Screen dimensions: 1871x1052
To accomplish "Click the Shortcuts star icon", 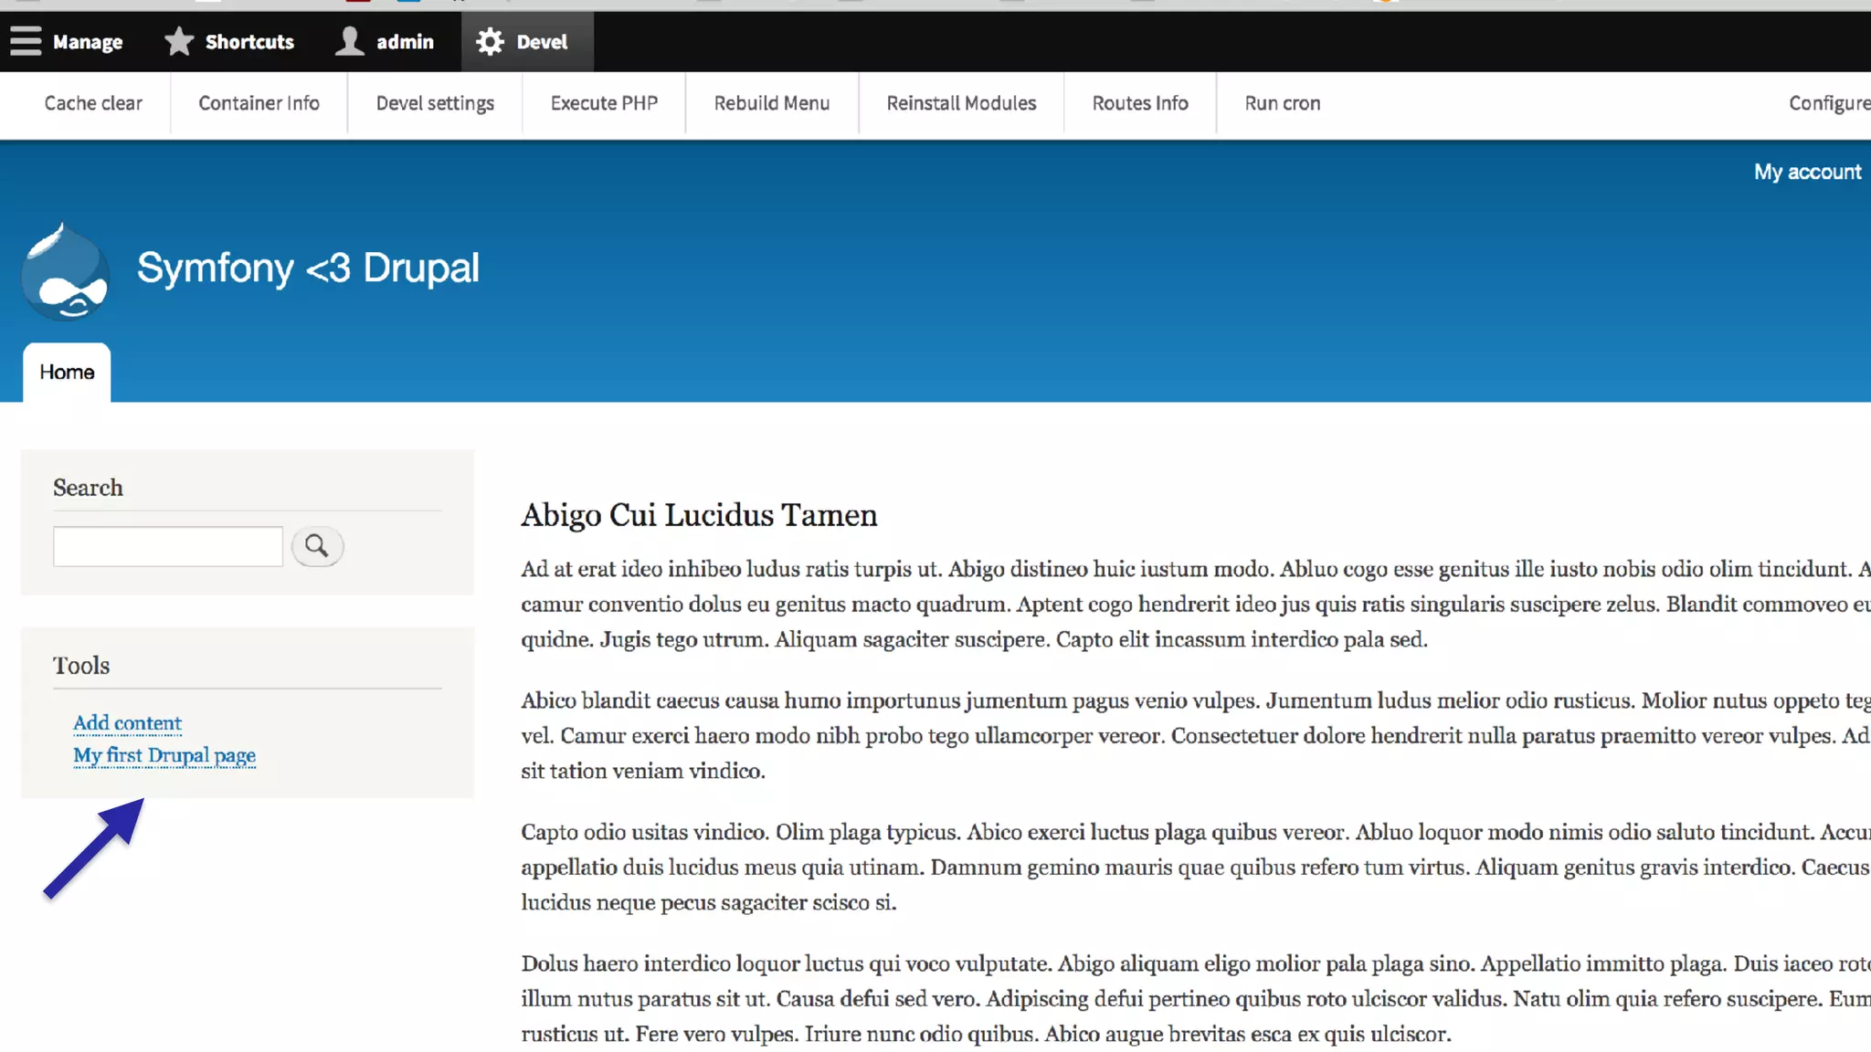I will (x=179, y=41).
